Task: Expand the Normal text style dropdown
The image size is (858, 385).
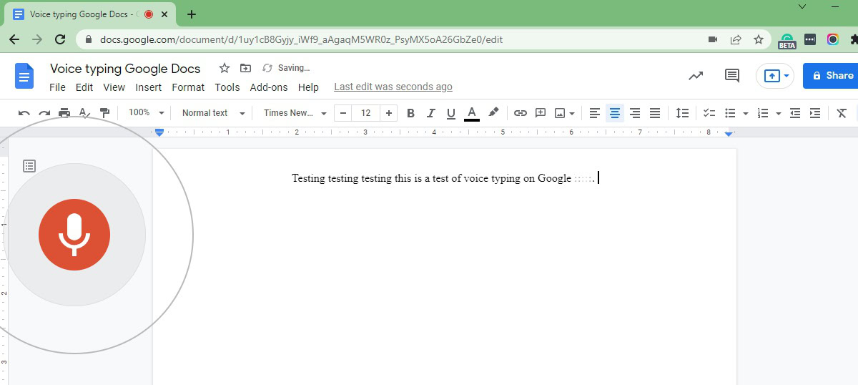Action: pos(212,113)
